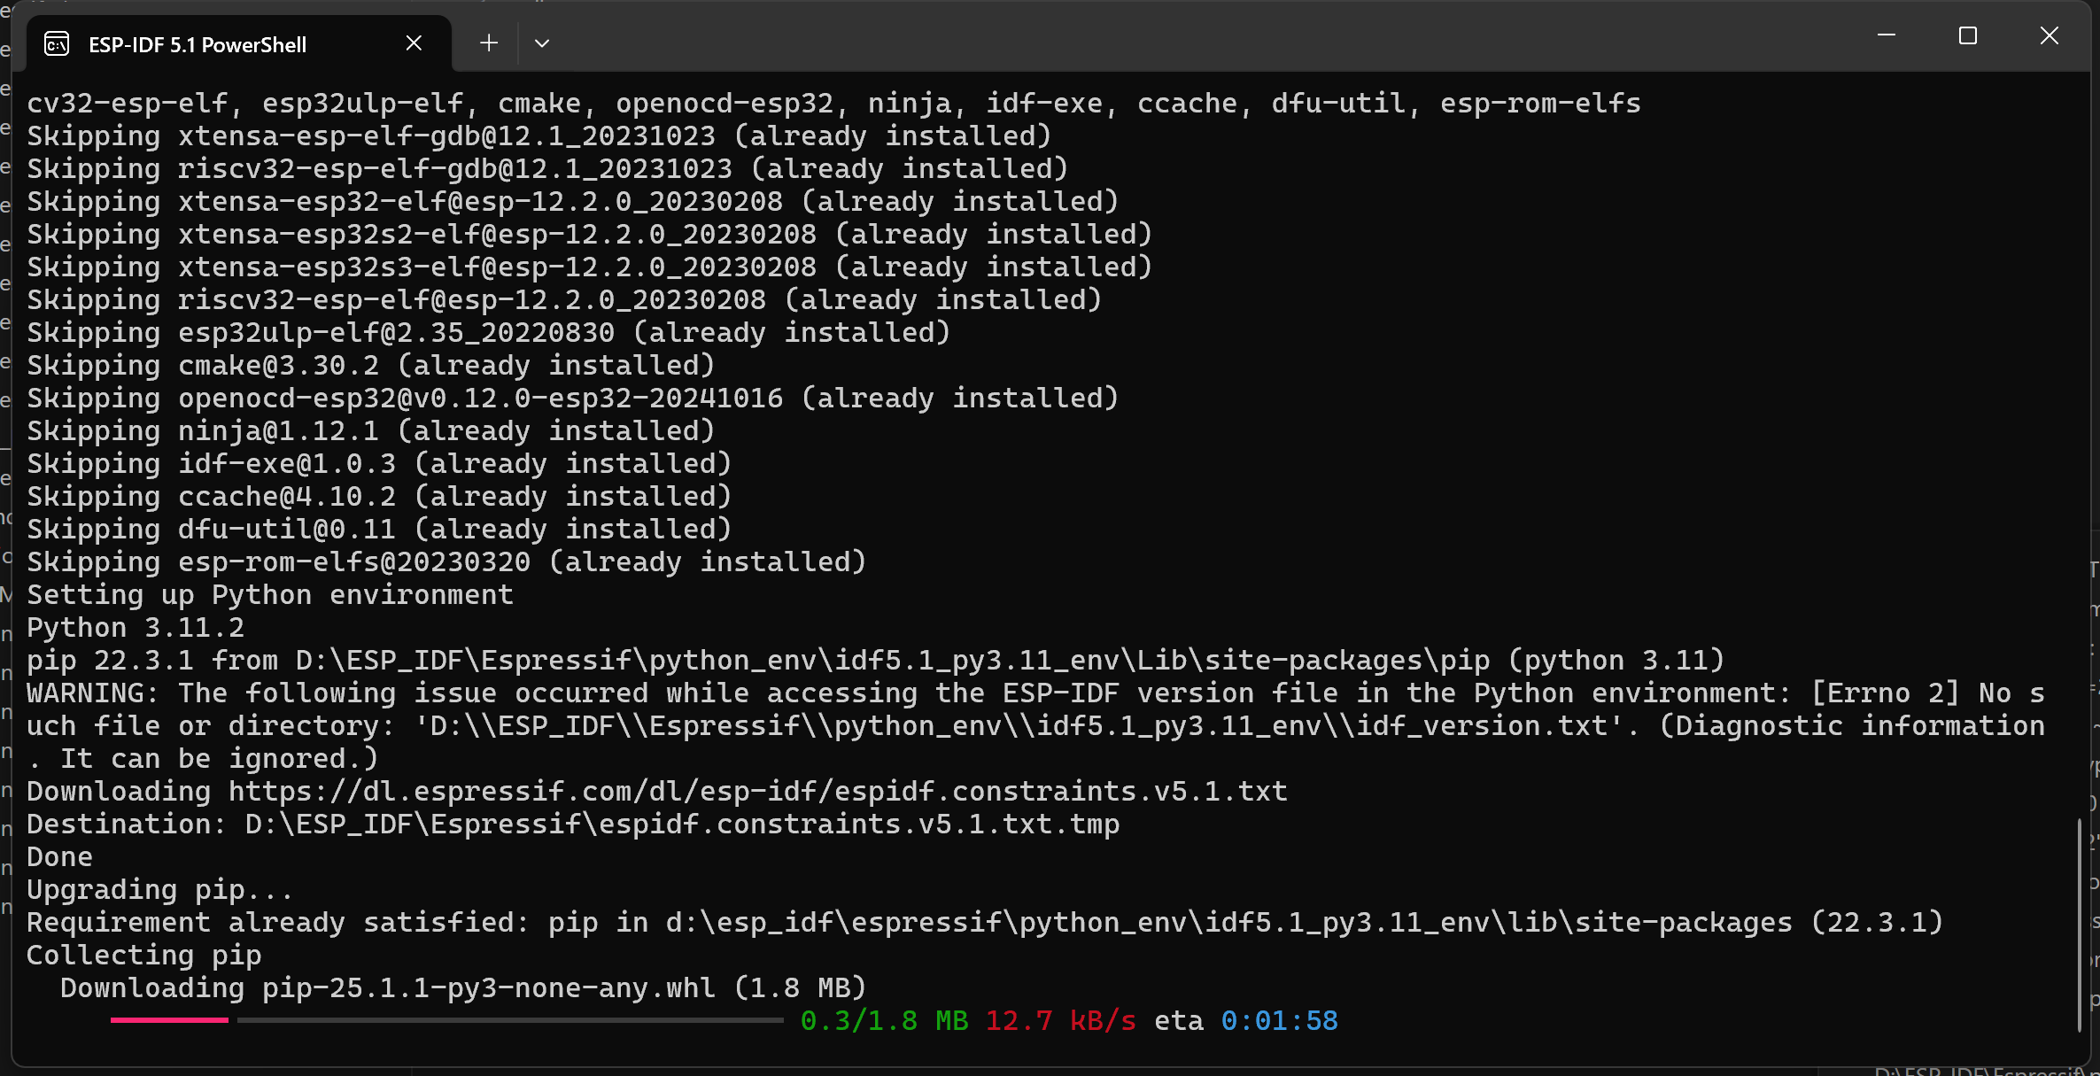Screen dimensions: 2100x1076
Task: Click the PowerShell icon on the tab
Action: pos(55,43)
